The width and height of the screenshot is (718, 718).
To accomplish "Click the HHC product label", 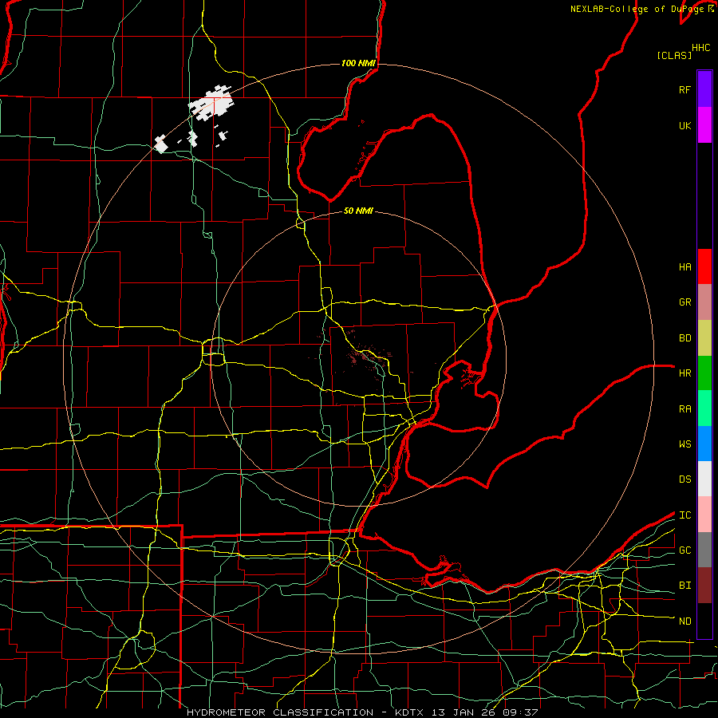I will 700,48.
